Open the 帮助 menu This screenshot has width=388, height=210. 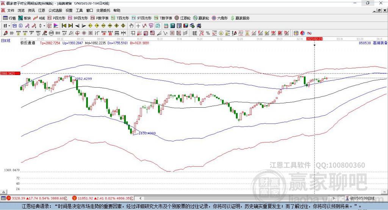pyautogui.click(x=117, y=10)
